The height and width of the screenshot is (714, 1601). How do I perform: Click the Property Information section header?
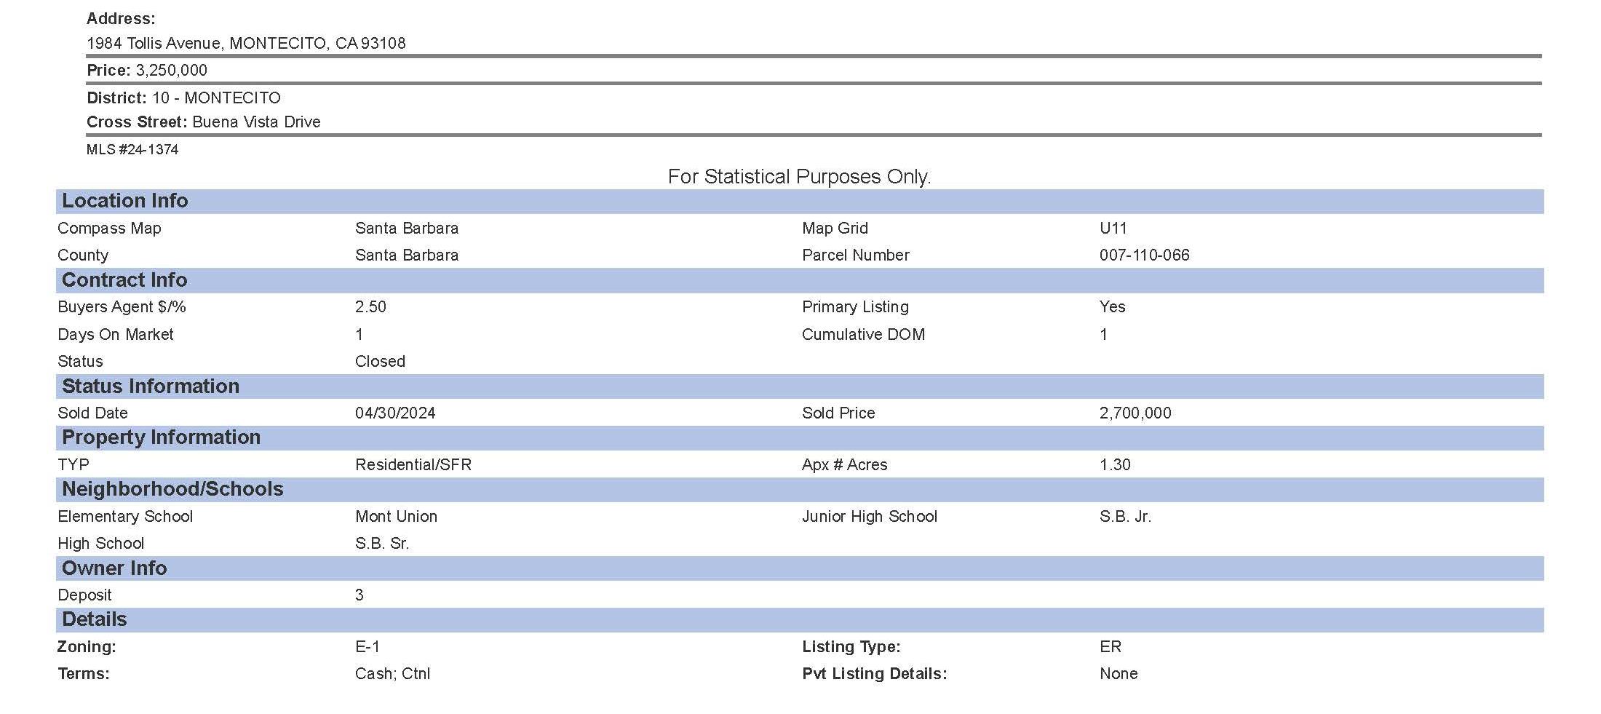click(161, 437)
